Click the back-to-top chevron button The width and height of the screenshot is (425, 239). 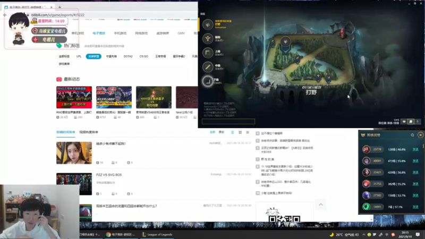tap(321, 204)
